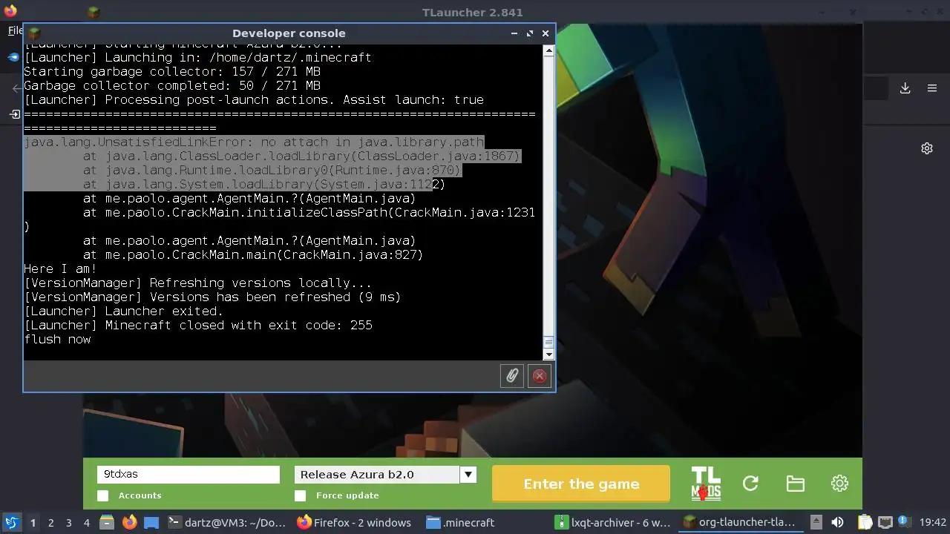
Task: Switch to the dartz@VM3 terminal taskbar item
Action: (x=227, y=522)
